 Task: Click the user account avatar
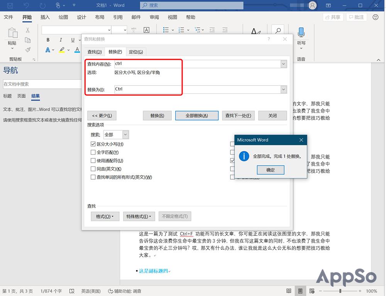(x=312, y=5)
